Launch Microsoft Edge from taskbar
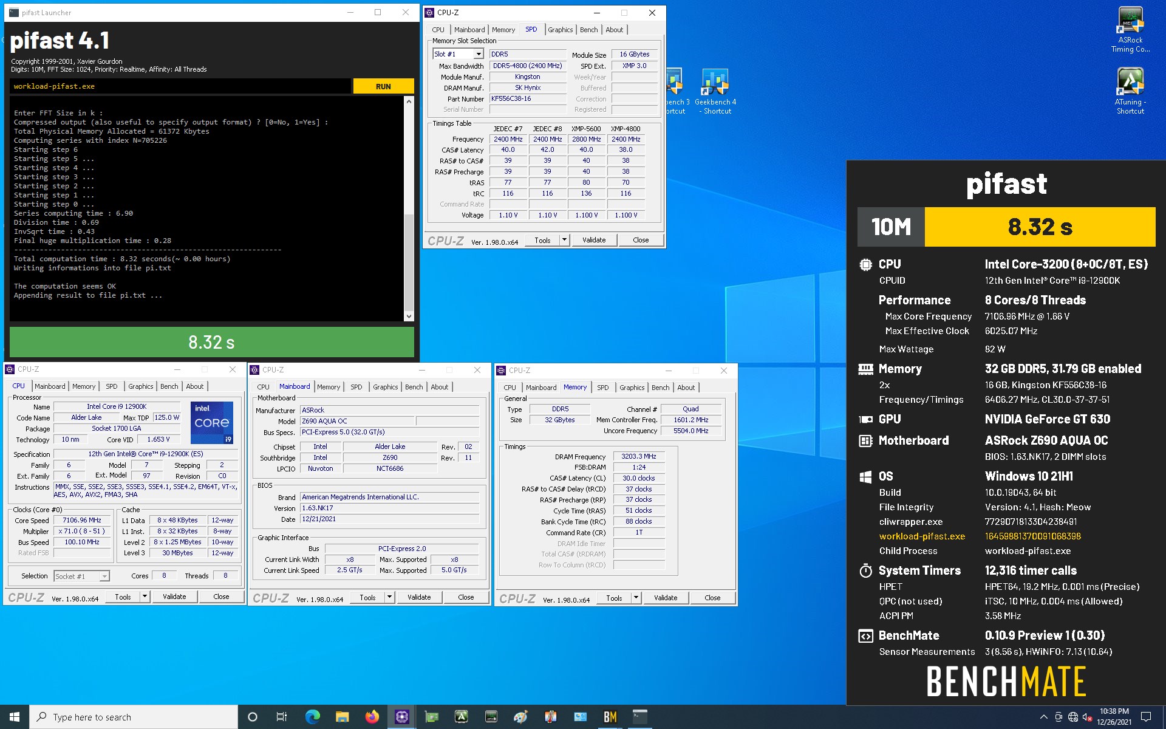Image resolution: width=1166 pixels, height=729 pixels. tap(312, 717)
